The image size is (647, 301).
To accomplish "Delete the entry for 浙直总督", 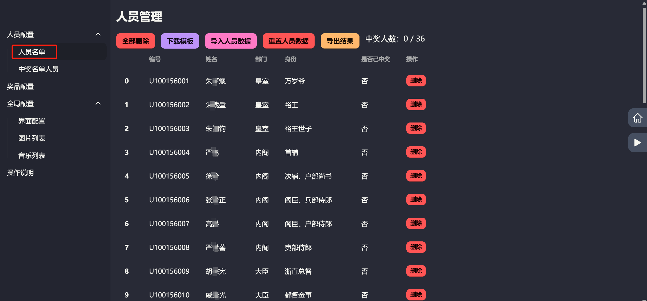I will pos(416,271).
